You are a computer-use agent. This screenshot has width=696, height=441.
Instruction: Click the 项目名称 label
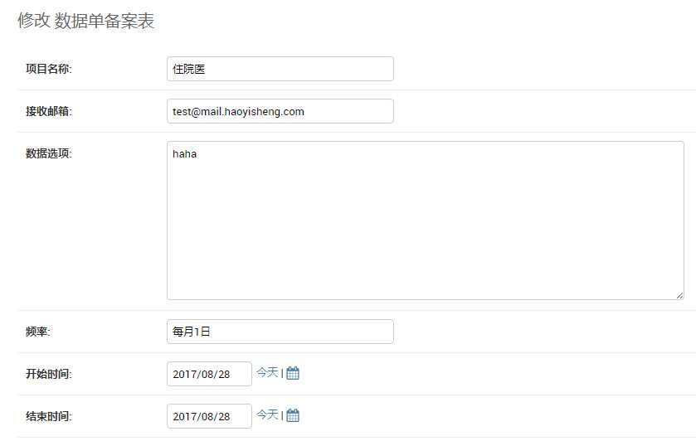pos(48,69)
